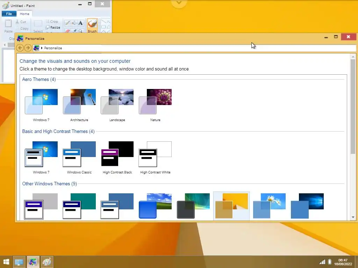Open the File menu in Paint
The width and height of the screenshot is (358, 268).
pyautogui.click(x=9, y=14)
